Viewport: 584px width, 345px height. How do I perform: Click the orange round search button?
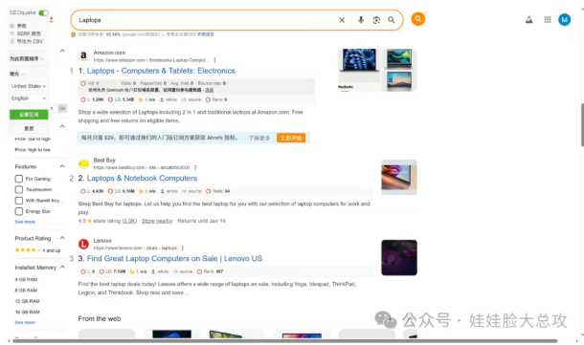417,18
